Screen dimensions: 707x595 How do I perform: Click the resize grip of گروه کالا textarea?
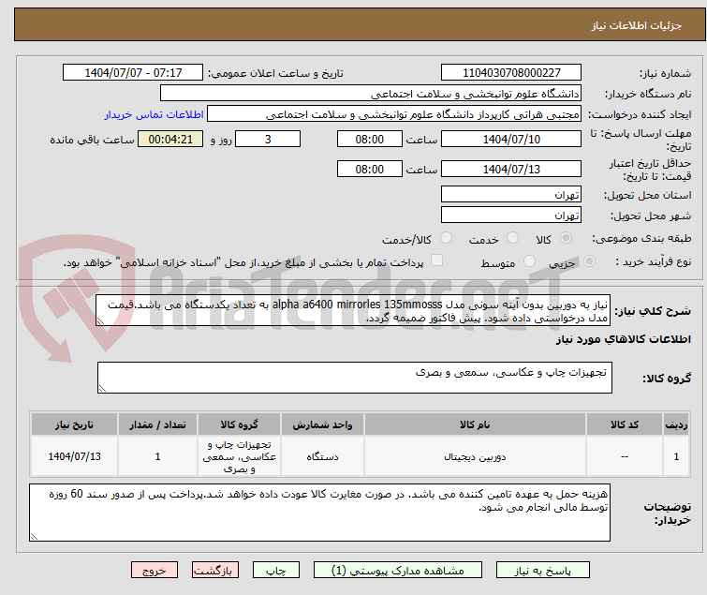coord(102,389)
